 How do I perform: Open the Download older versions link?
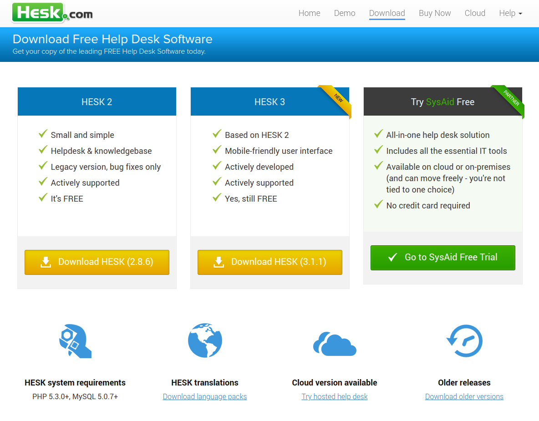(x=464, y=396)
